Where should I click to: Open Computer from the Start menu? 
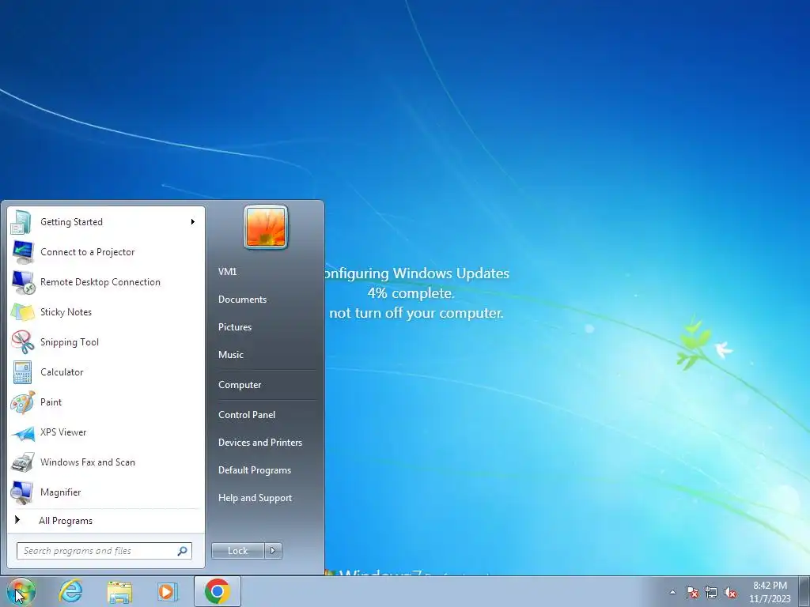coord(240,385)
